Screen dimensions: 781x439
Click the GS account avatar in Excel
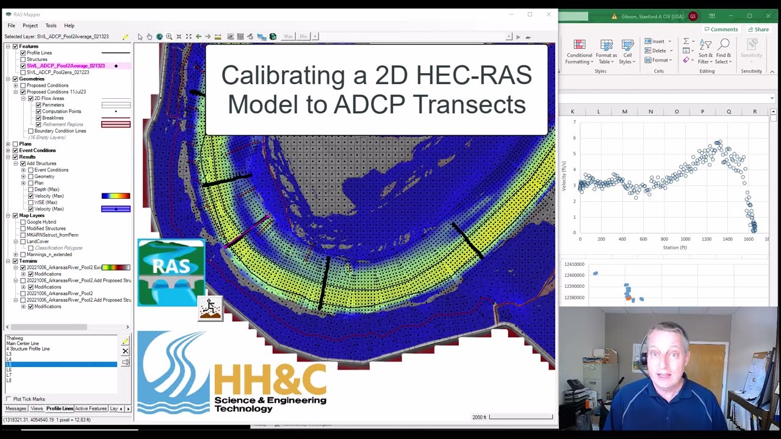pyautogui.click(x=693, y=16)
